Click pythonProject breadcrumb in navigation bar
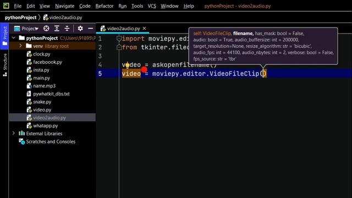The image size is (352, 198). pos(21,18)
